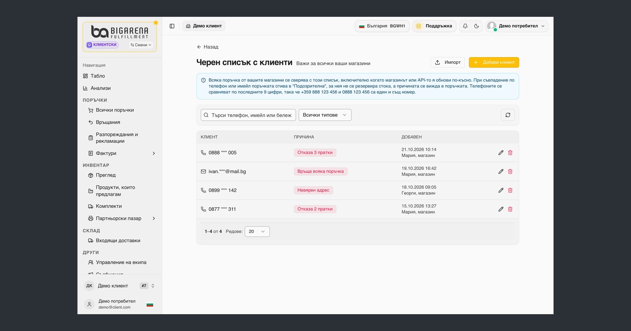
Task: Switch to dark mode moon icon
Action: coord(476,26)
